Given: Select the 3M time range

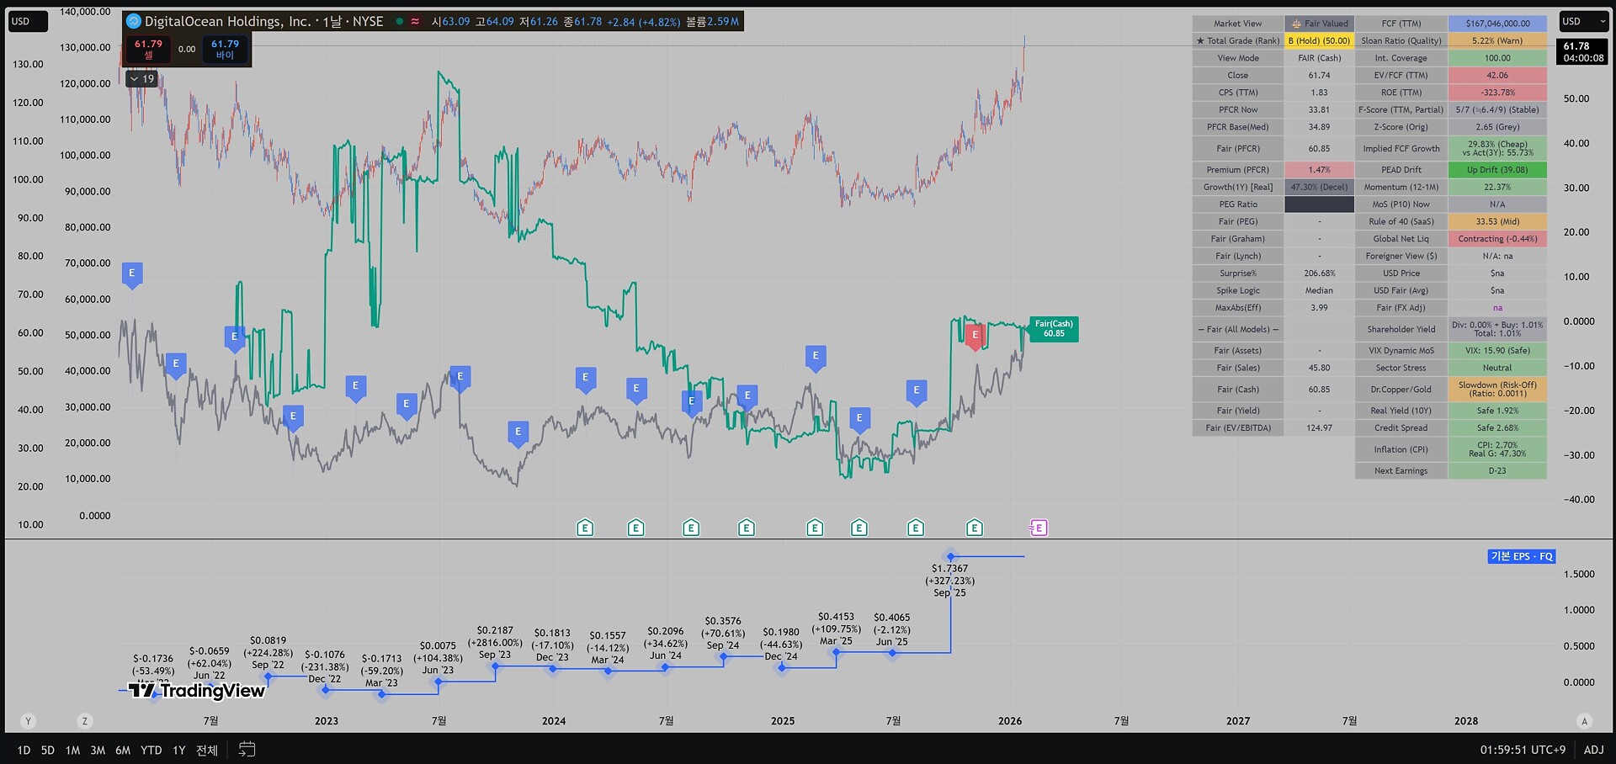Looking at the screenshot, I should pyautogui.click(x=98, y=750).
